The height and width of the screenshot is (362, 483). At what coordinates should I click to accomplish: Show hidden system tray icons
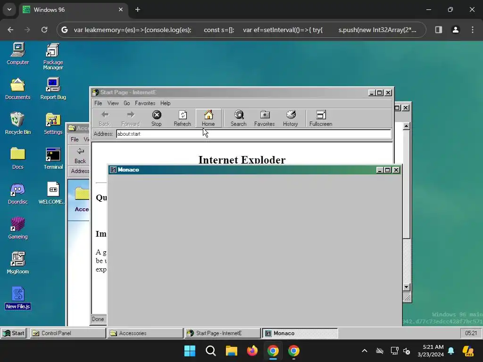pos(365,351)
